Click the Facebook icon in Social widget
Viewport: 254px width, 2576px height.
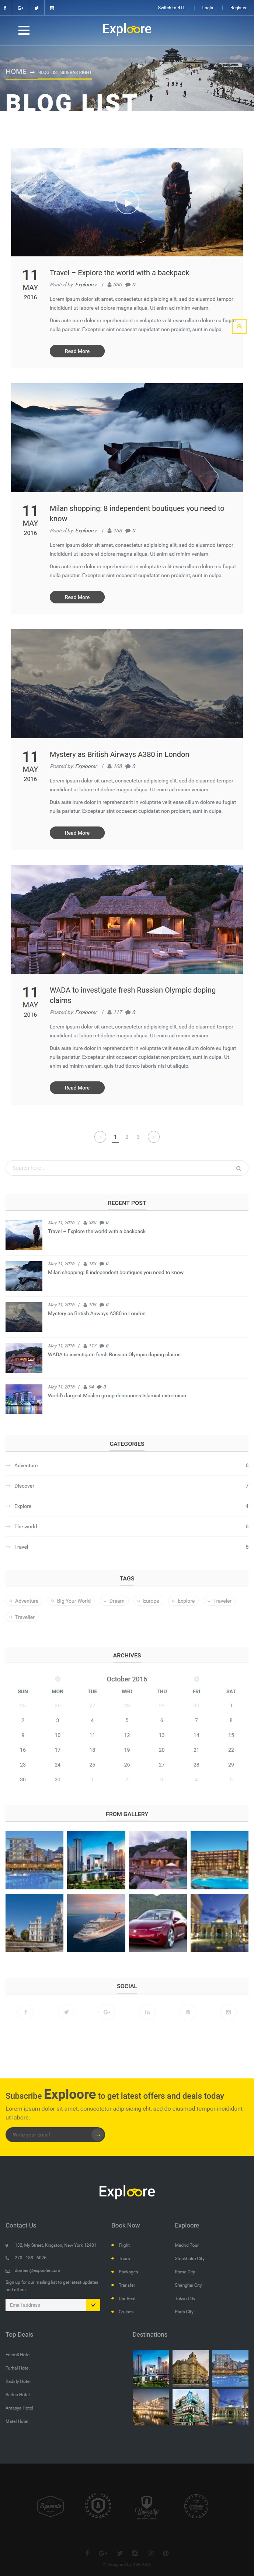pos(26,2012)
